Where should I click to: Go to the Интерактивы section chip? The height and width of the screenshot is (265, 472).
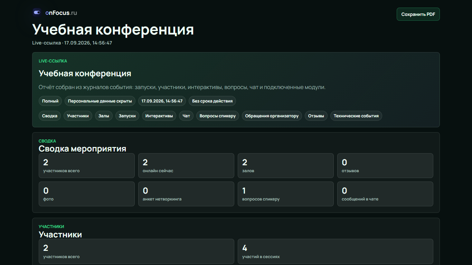pos(159,116)
